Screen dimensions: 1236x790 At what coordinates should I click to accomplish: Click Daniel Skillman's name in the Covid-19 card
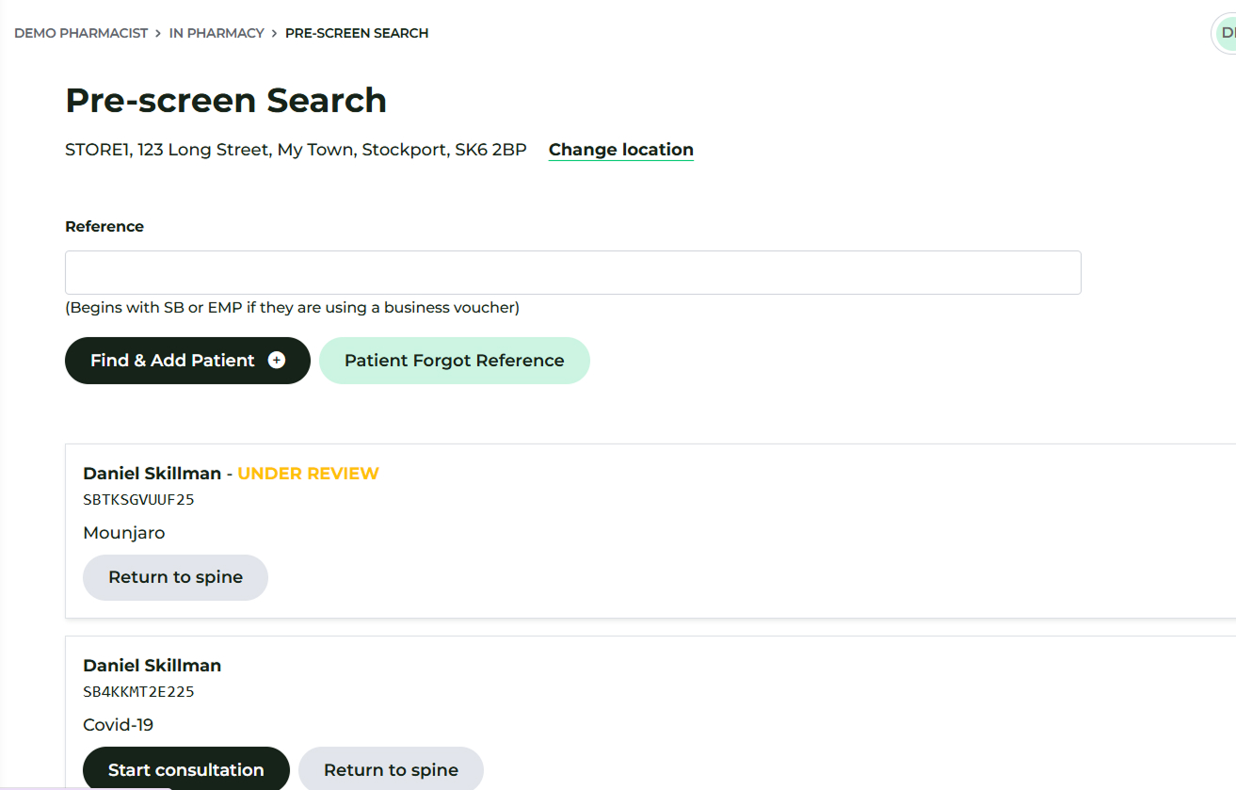tap(152, 666)
